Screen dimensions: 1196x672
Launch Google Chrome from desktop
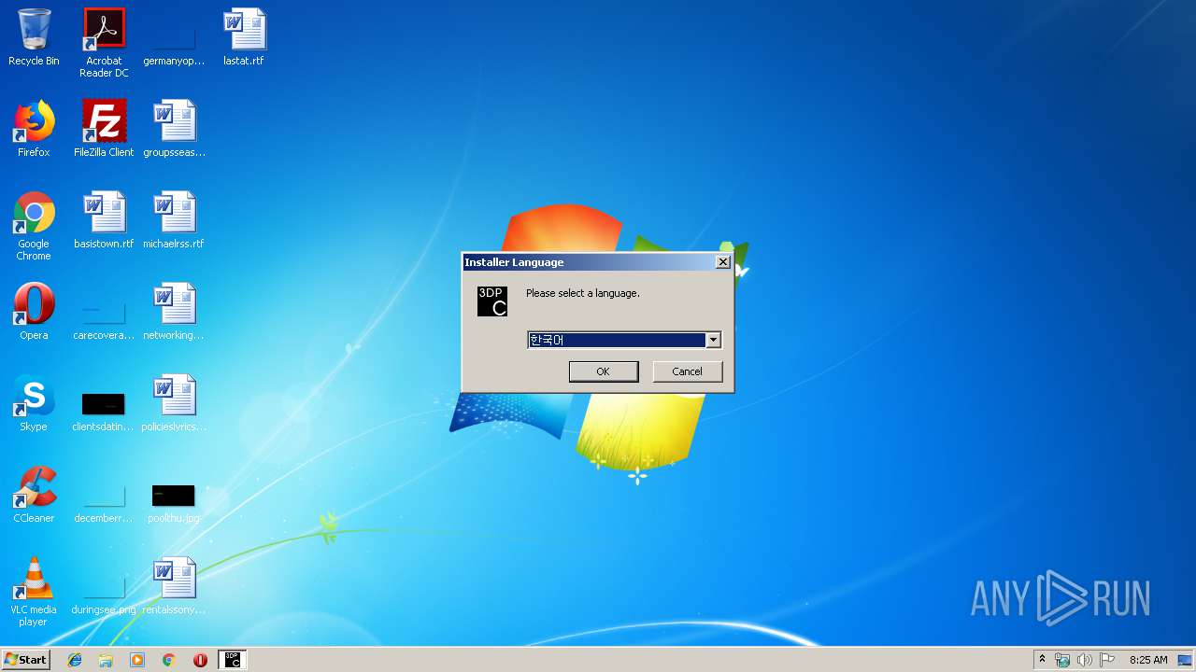[34, 227]
